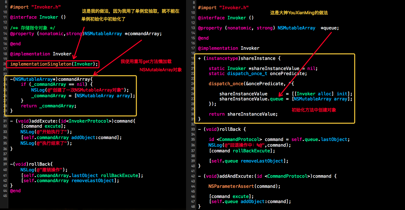Click 'return _commandArray;' statement

tap(49, 106)
